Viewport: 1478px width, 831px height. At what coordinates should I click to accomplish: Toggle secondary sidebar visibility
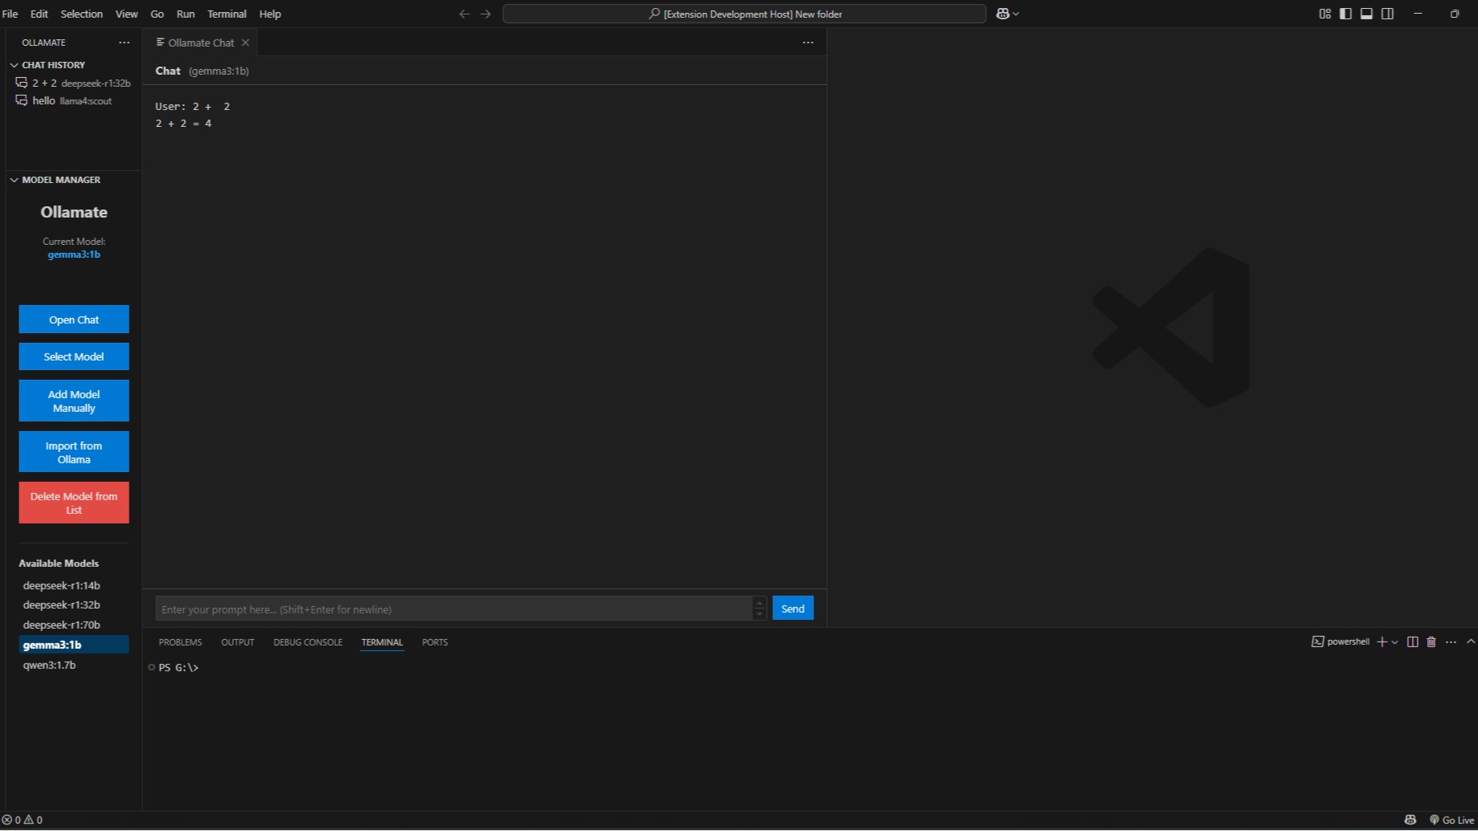(x=1387, y=14)
